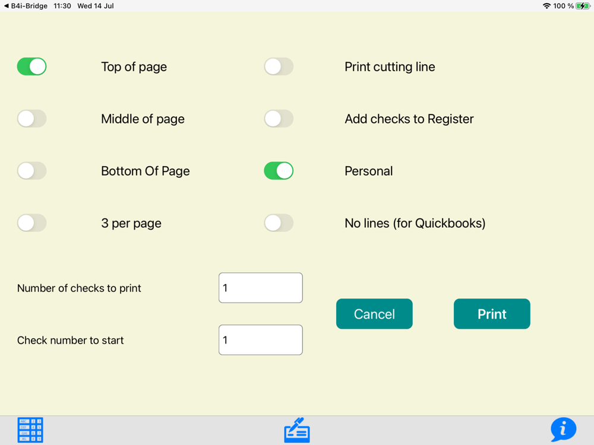The height and width of the screenshot is (445, 594).
Task: Click the "Print cutting line" label
Action: tap(390, 67)
